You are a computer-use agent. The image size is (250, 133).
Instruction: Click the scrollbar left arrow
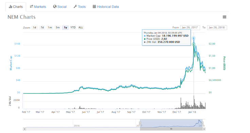coord(24,129)
